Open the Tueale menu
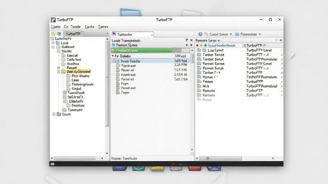This screenshot has width=328, height=184. (x=76, y=27)
